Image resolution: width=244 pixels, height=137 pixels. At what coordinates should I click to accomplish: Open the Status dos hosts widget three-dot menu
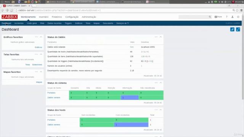coord(156,110)
